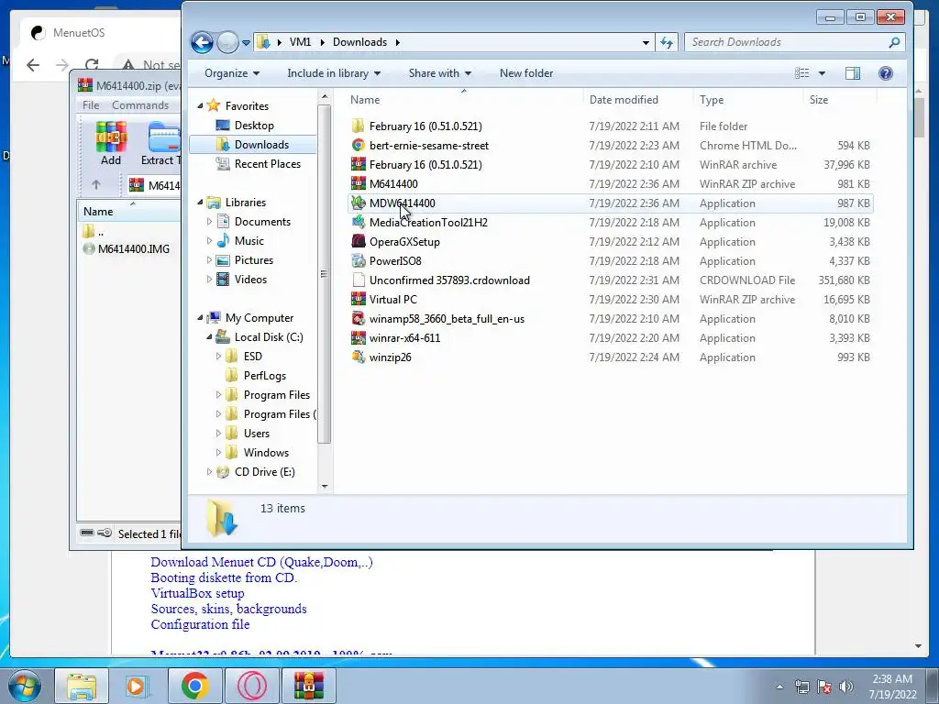The width and height of the screenshot is (939, 704).
Task: Open the Organize menu
Action: tap(232, 73)
